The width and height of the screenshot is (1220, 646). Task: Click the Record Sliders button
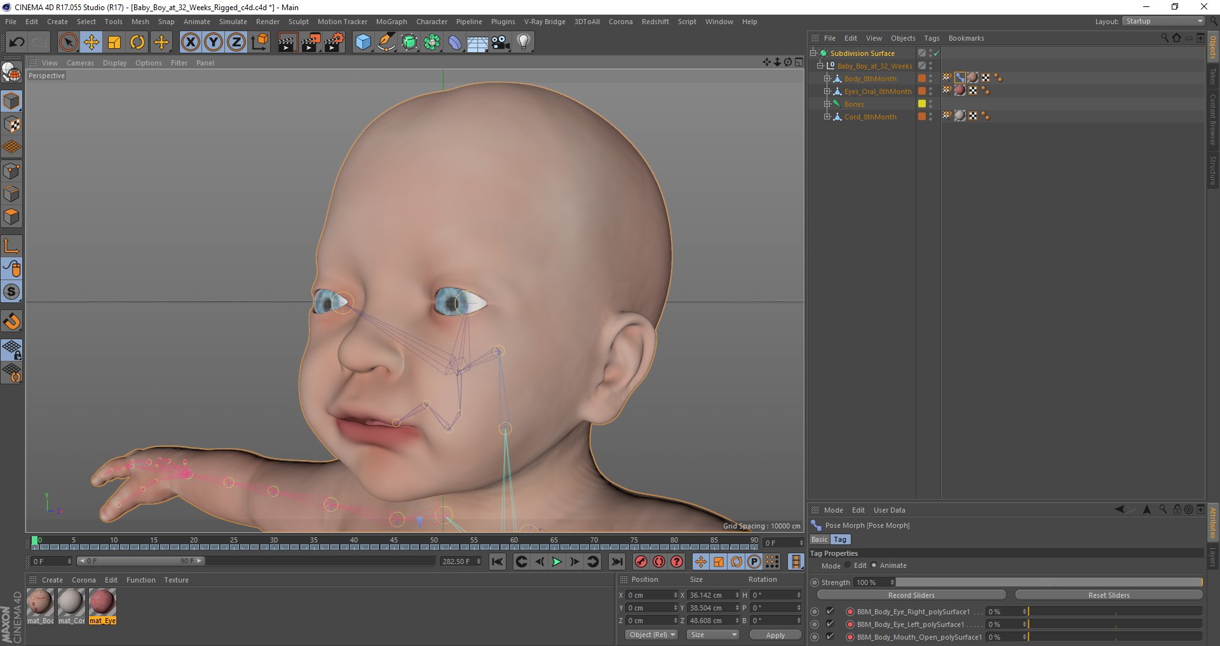(x=911, y=595)
